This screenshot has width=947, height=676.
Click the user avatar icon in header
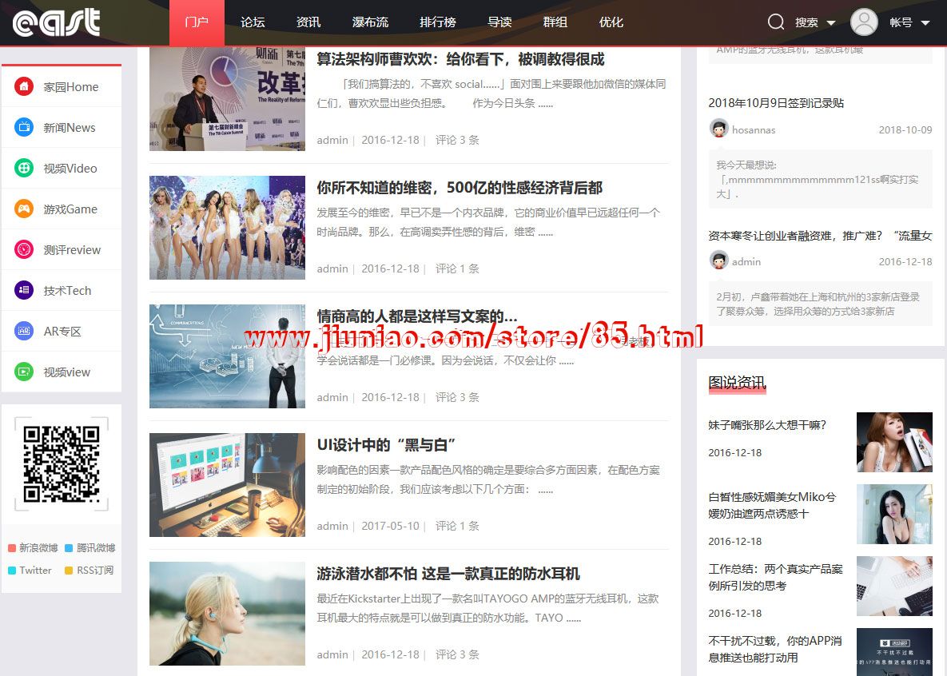[x=864, y=22]
